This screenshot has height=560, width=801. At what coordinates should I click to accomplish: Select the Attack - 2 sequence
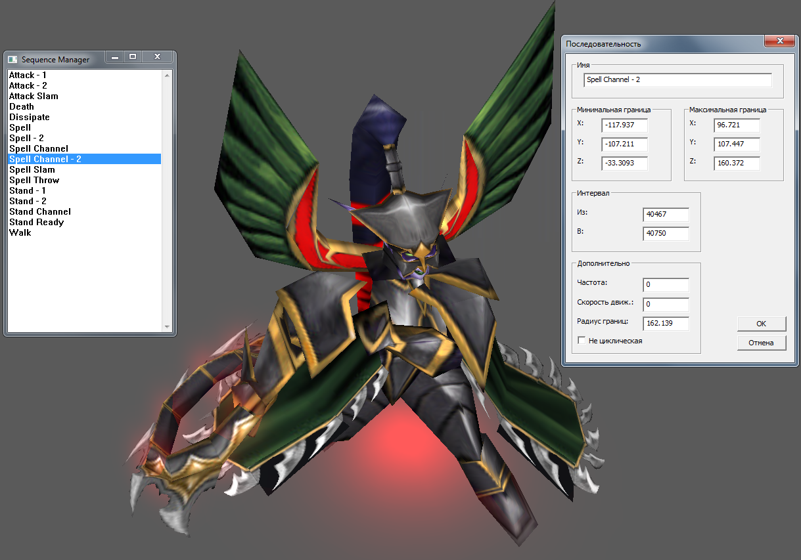point(84,85)
